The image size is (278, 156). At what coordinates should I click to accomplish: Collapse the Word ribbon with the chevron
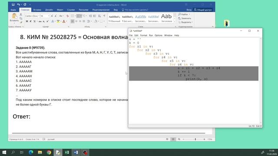213,27
